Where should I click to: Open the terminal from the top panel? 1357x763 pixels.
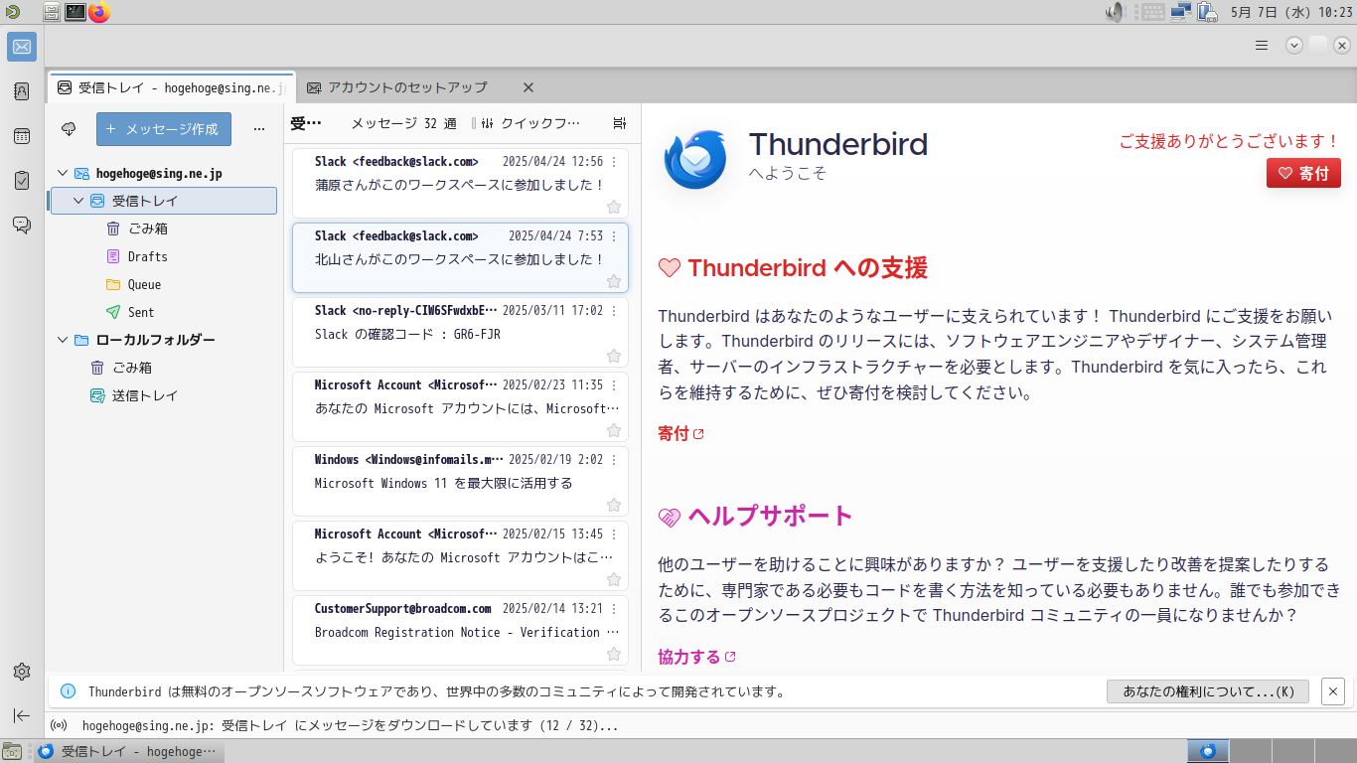pos(75,12)
